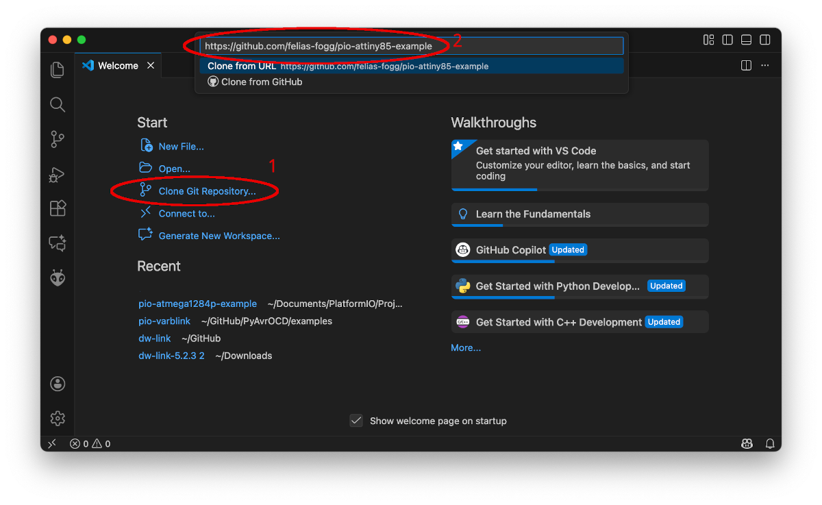Open the Source Control view
The height and width of the screenshot is (505, 822).
click(x=58, y=139)
